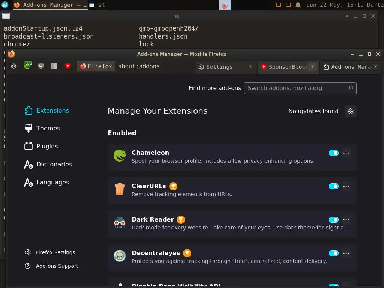The width and height of the screenshot is (384, 288).
Task: Click the Chameleon extension icon
Action: [x=120, y=156]
